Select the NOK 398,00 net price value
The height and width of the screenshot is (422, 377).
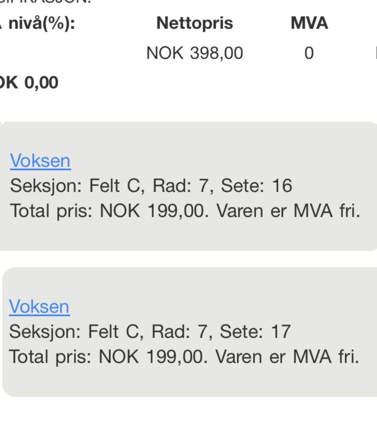click(194, 53)
